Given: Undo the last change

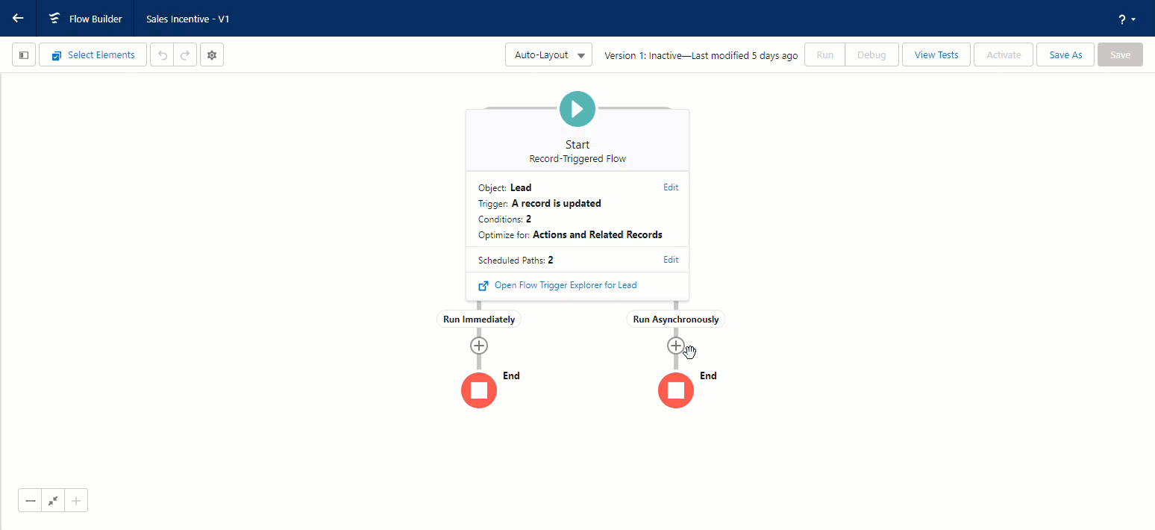Looking at the screenshot, I should click(x=162, y=54).
